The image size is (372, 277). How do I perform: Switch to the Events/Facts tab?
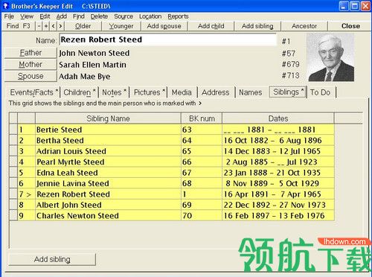[34, 92]
